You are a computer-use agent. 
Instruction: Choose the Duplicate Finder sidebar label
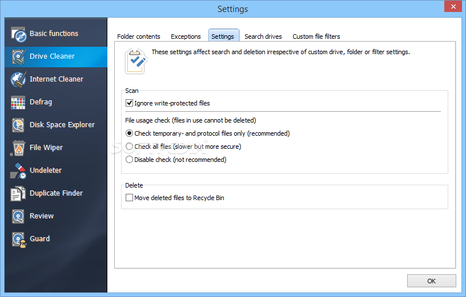[x=56, y=193]
